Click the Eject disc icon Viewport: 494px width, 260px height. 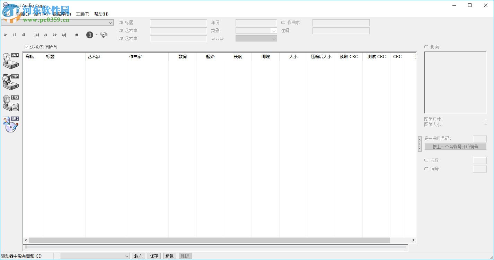tap(76, 35)
